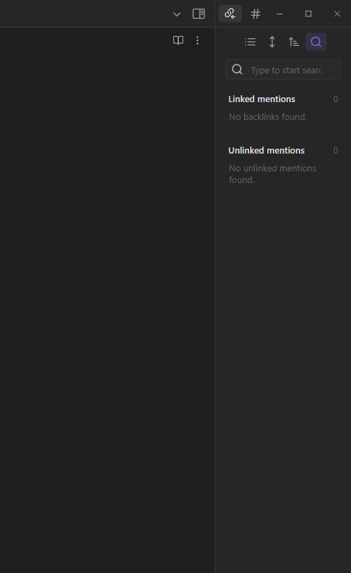Focus the 'Type to start search' field
The image size is (351, 573).
(283, 69)
